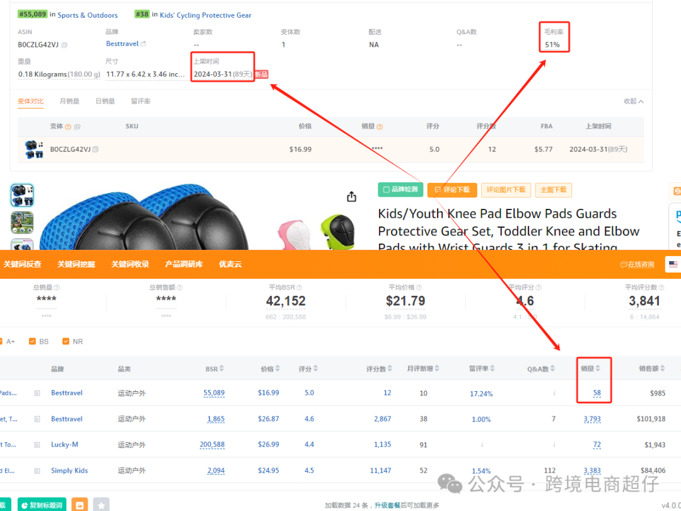The height and width of the screenshot is (511, 681).
Task: Click the share icon above product image
Action: point(352,197)
